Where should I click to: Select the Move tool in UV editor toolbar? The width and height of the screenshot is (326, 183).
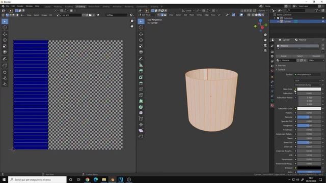[5, 34]
